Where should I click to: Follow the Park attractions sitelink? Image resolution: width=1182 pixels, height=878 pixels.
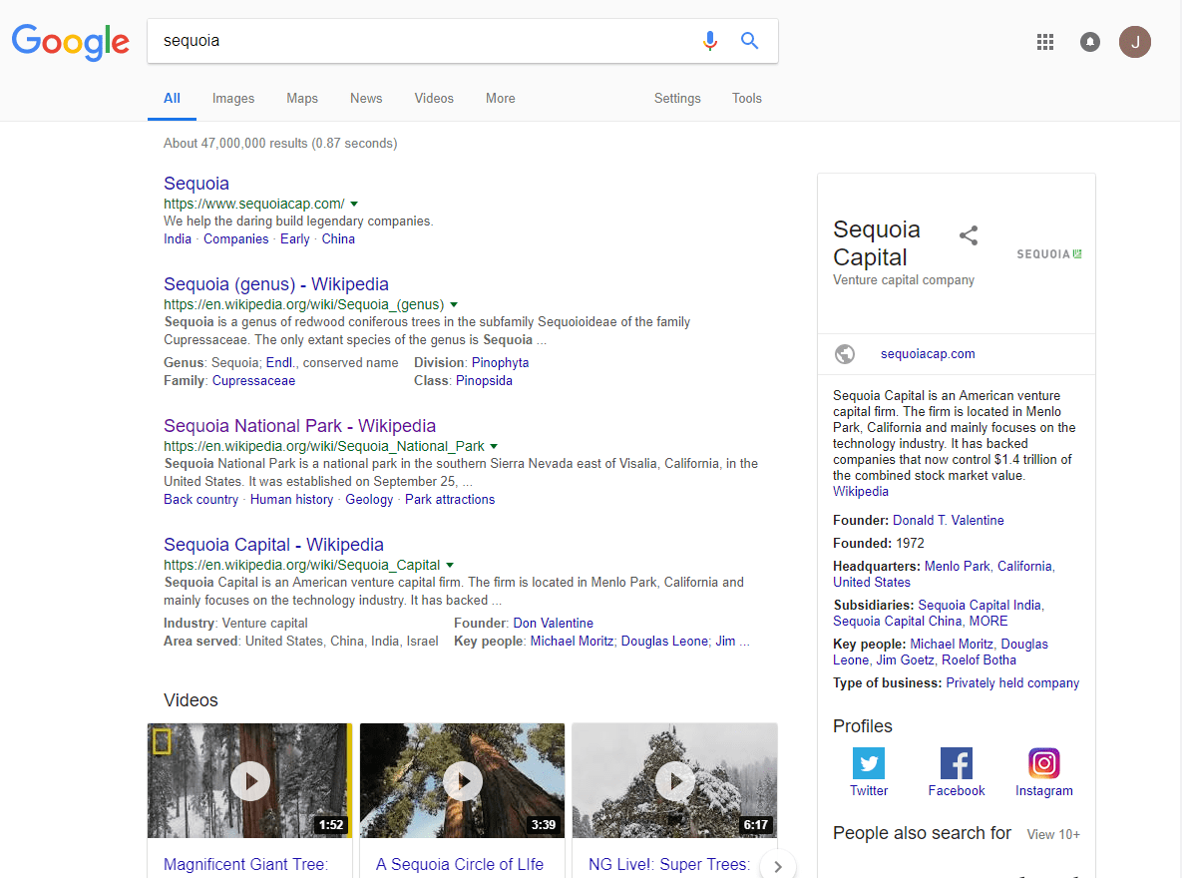click(449, 499)
